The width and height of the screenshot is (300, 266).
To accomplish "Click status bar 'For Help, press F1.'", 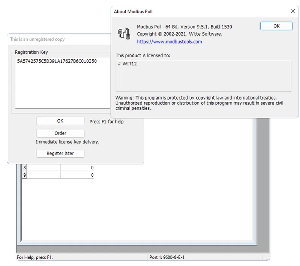I will (x=35, y=257).
